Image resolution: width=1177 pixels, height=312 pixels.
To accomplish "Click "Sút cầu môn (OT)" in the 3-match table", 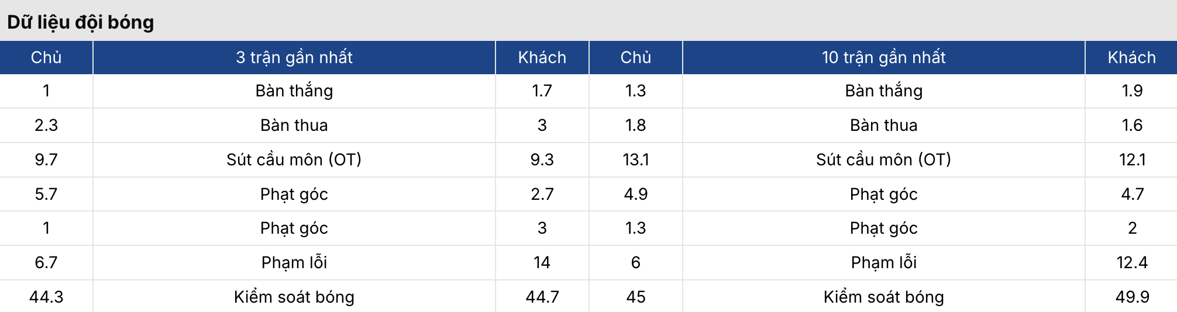I will [294, 160].
